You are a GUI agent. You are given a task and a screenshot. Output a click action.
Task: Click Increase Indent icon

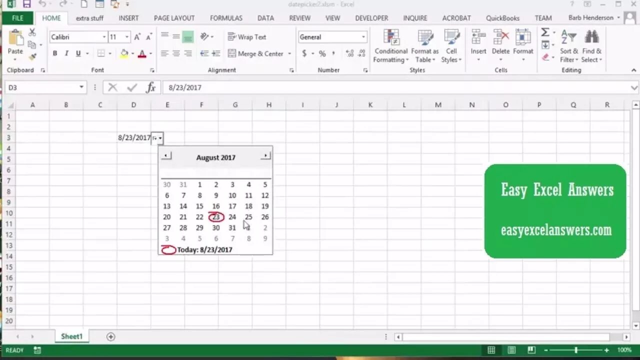[216, 53]
